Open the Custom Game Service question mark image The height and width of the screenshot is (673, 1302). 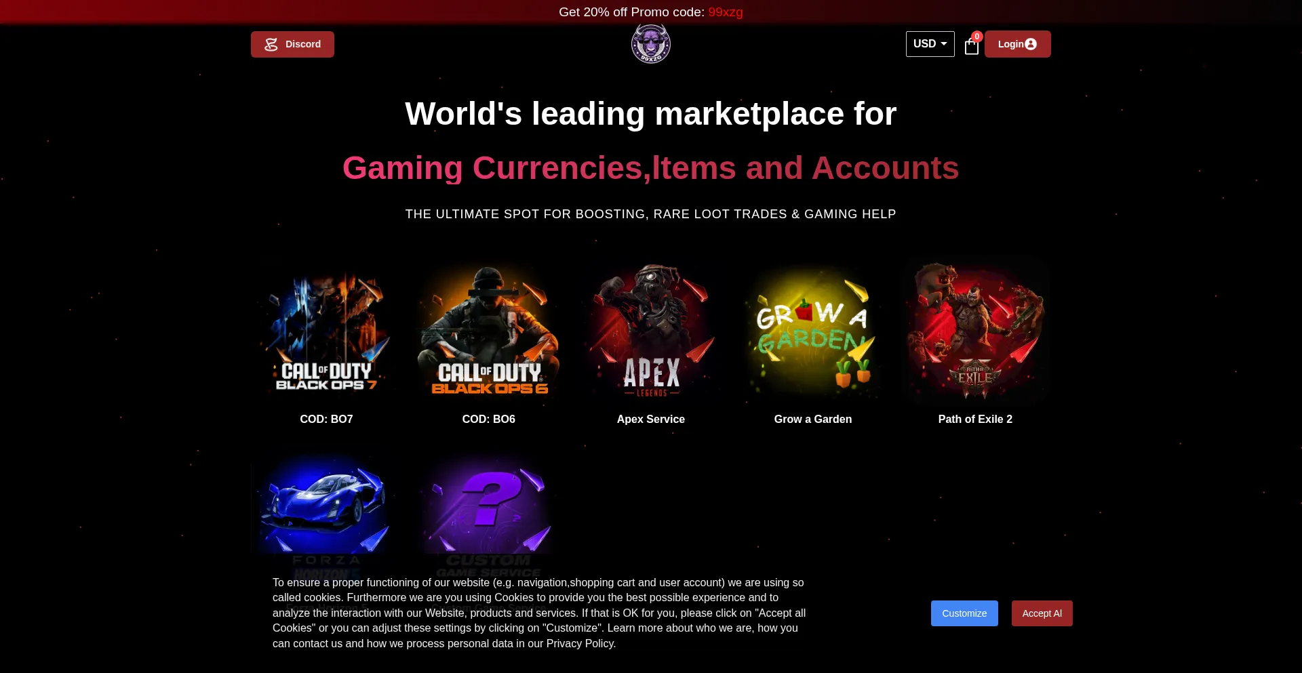(488, 515)
